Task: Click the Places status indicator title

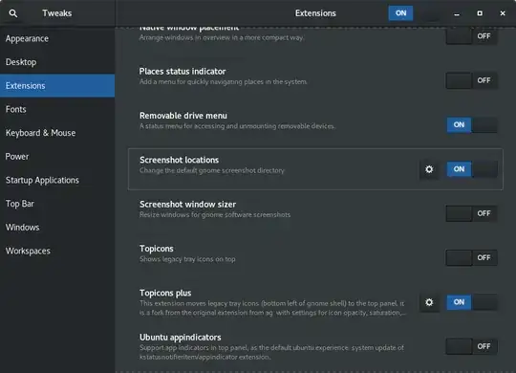Action: tap(183, 72)
